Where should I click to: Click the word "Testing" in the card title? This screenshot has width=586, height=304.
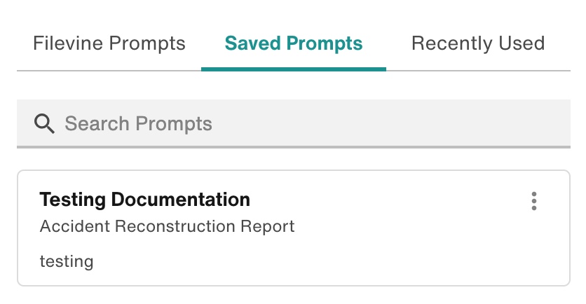tap(73, 200)
